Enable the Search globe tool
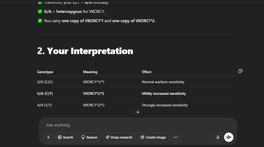Viewport: 264px width, 147px height. (66, 137)
